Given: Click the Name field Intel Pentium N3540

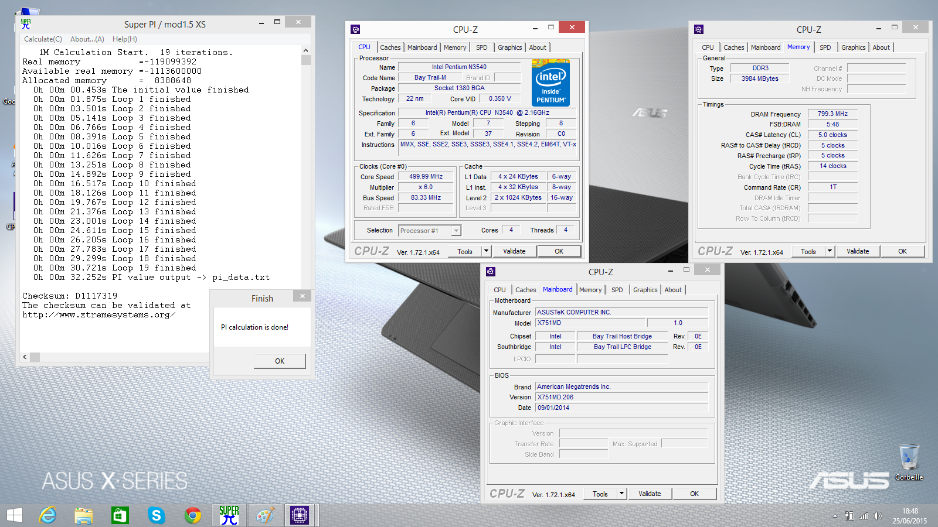Looking at the screenshot, I should click(x=459, y=67).
